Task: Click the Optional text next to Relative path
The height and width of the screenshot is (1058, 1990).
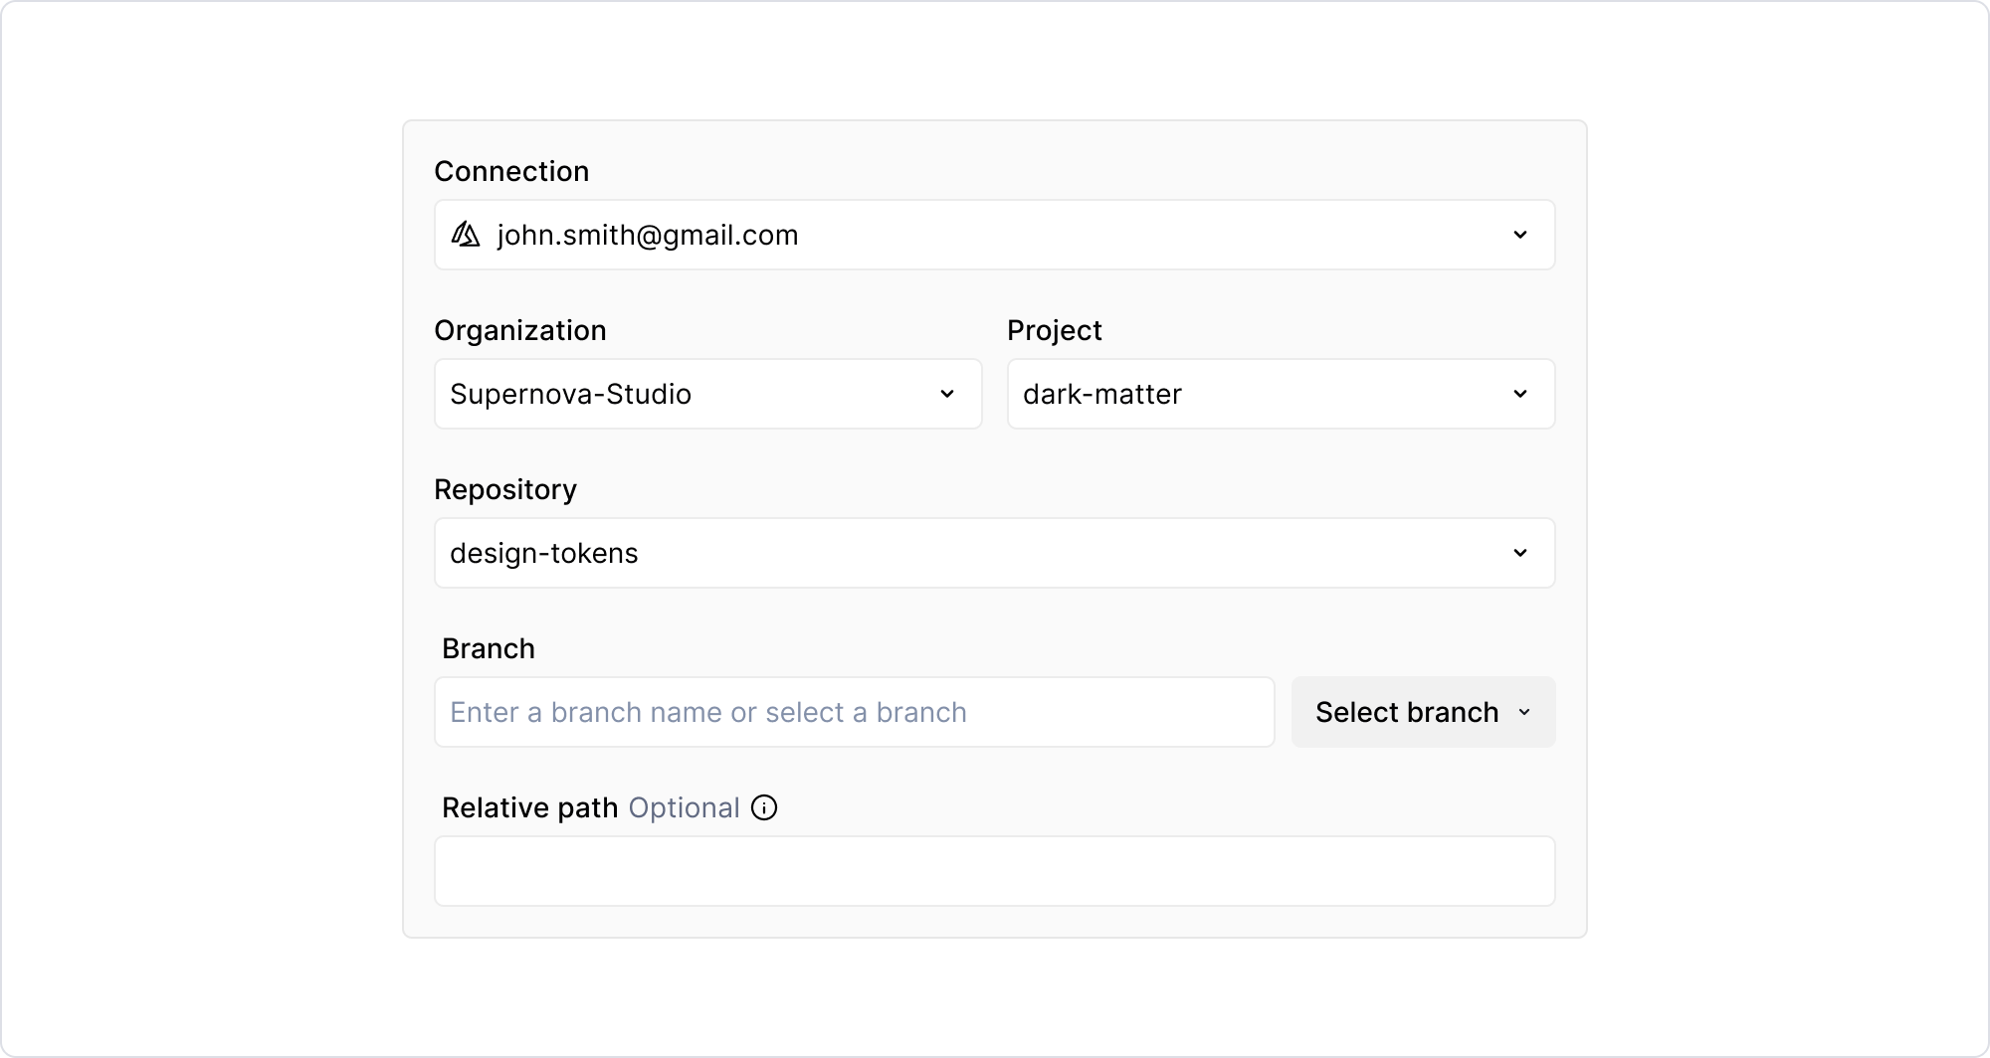Action: (684, 807)
